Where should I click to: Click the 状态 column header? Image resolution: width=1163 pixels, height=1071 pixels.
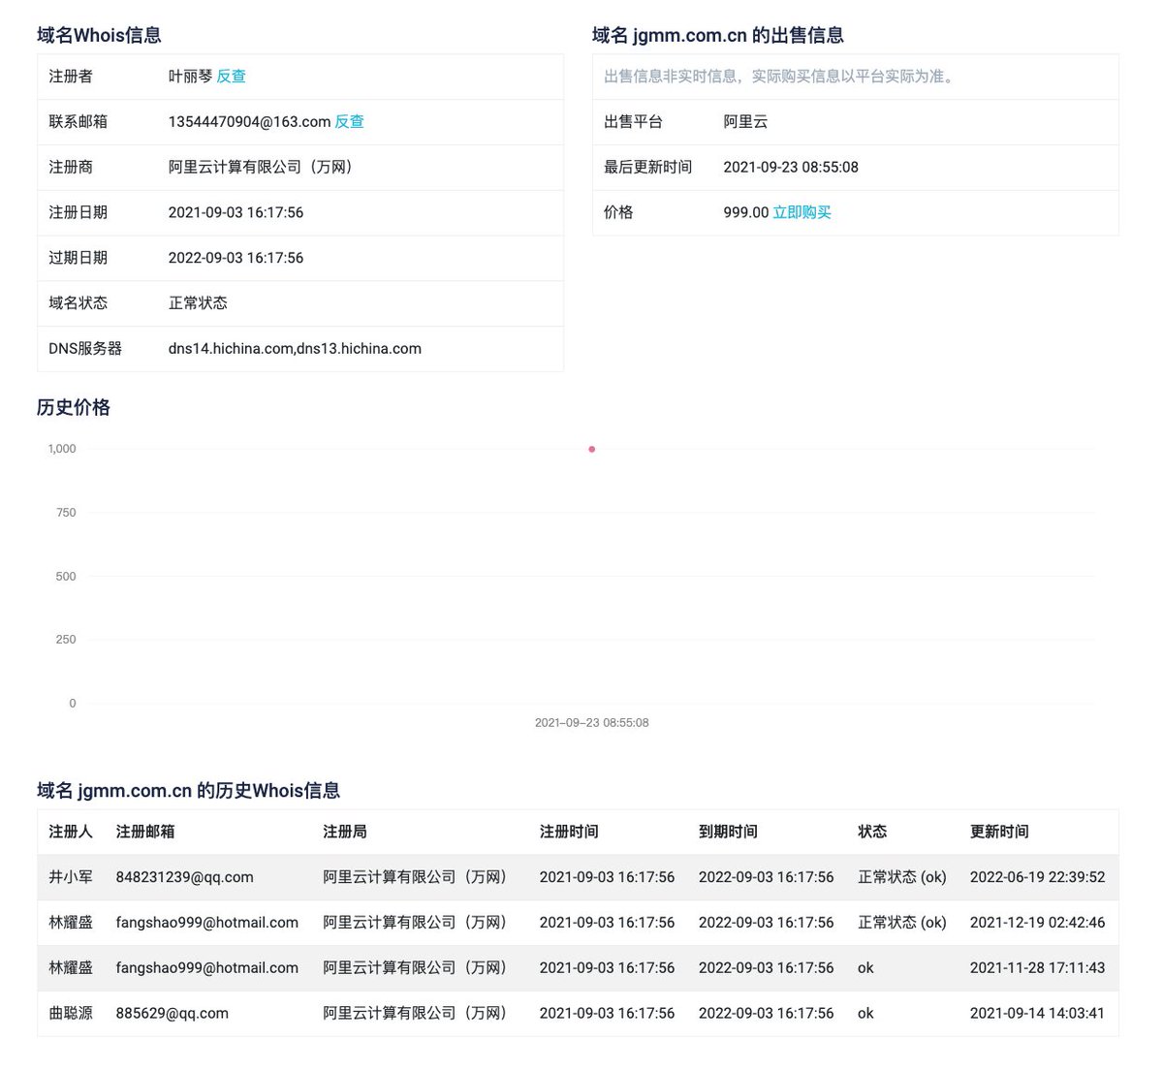click(872, 832)
